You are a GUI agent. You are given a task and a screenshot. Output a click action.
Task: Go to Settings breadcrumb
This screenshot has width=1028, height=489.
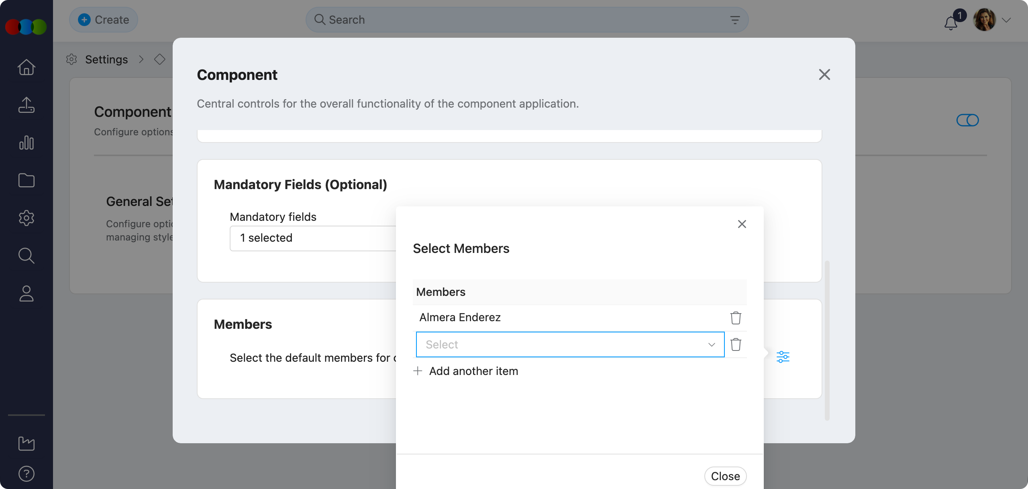106,59
